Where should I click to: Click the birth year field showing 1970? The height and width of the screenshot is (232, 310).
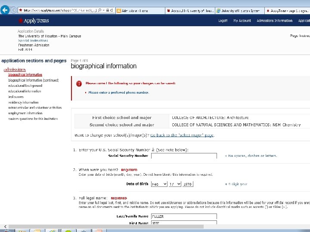188,184
